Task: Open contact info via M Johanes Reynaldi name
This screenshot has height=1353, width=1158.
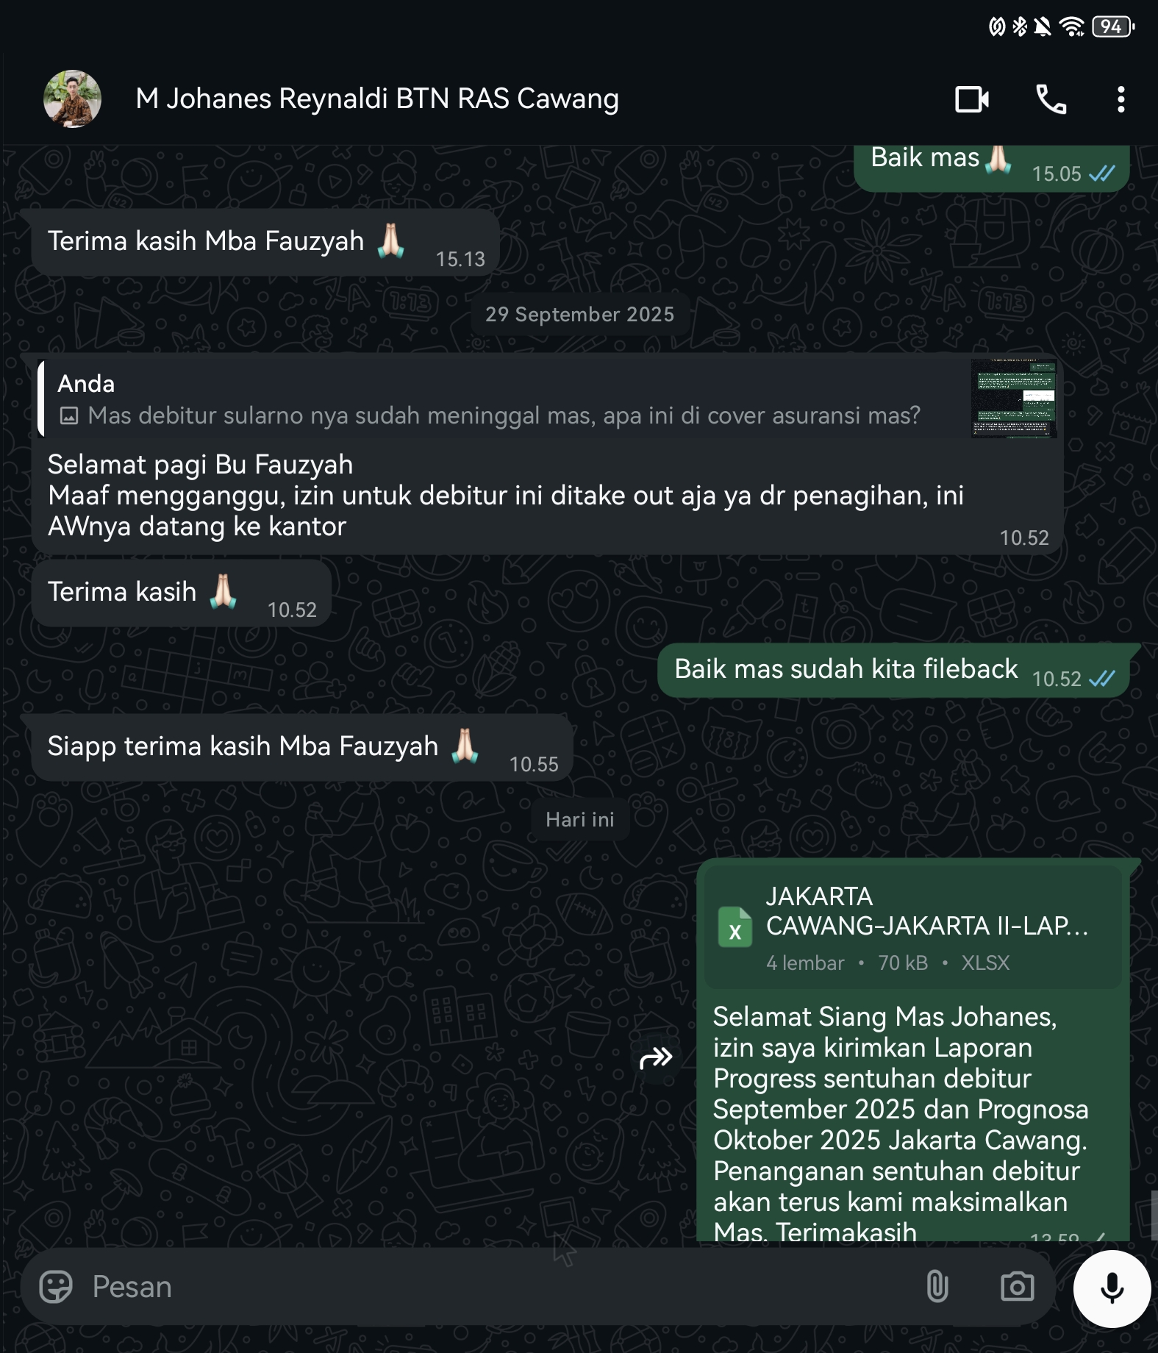Action: click(x=376, y=99)
